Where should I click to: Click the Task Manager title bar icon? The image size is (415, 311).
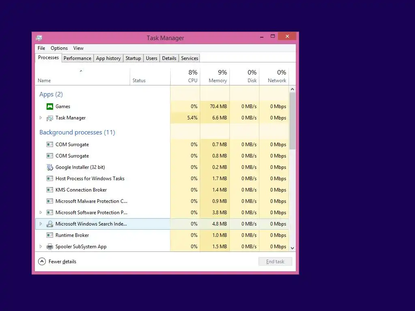click(x=39, y=38)
